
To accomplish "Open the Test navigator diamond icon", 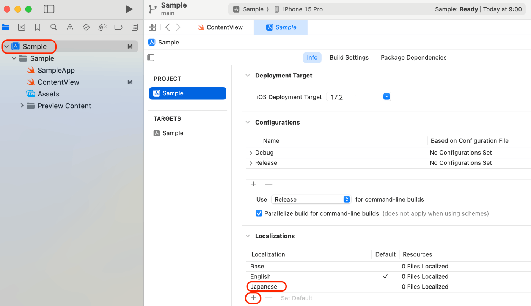I will tap(86, 27).
